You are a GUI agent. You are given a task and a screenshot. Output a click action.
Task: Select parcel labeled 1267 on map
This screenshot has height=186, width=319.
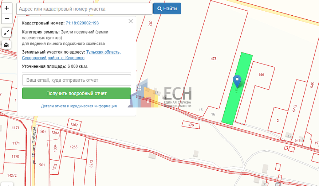tap(74, 124)
